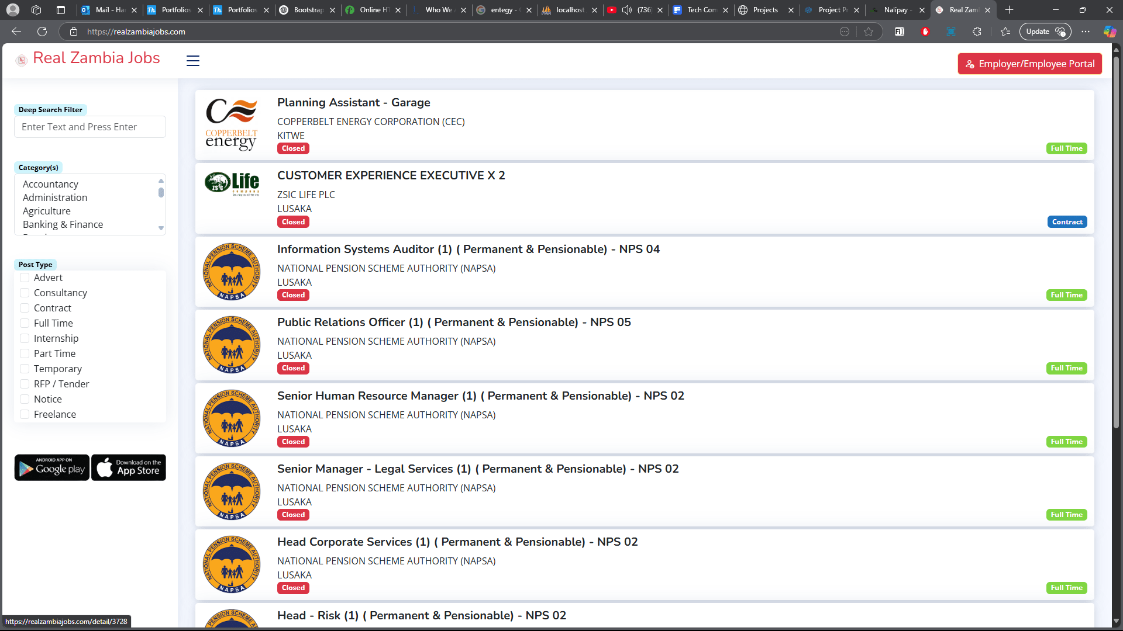Open the FiI browser extension
The image size is (1123, 631).
click(900, 32)
